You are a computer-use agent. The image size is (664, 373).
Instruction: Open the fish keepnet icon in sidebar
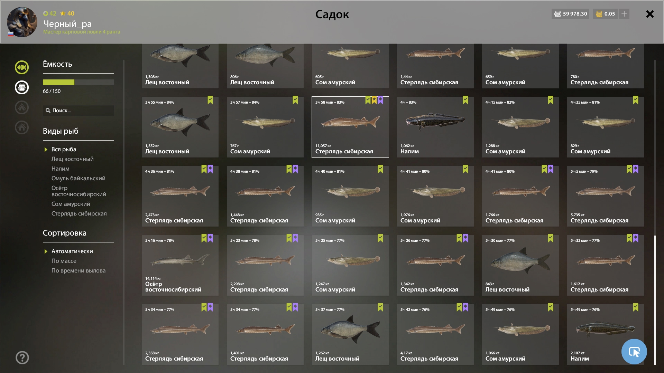pyautogui.click(x=21, y=67)
